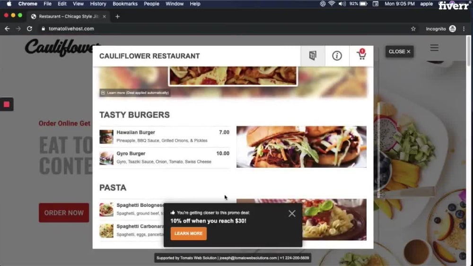Open the Chrome application menu
The image size is (473, 266).
27,4
